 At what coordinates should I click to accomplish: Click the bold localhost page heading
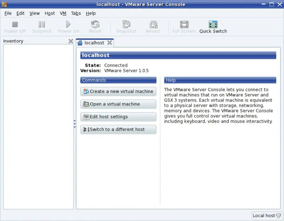coord(95,55)
